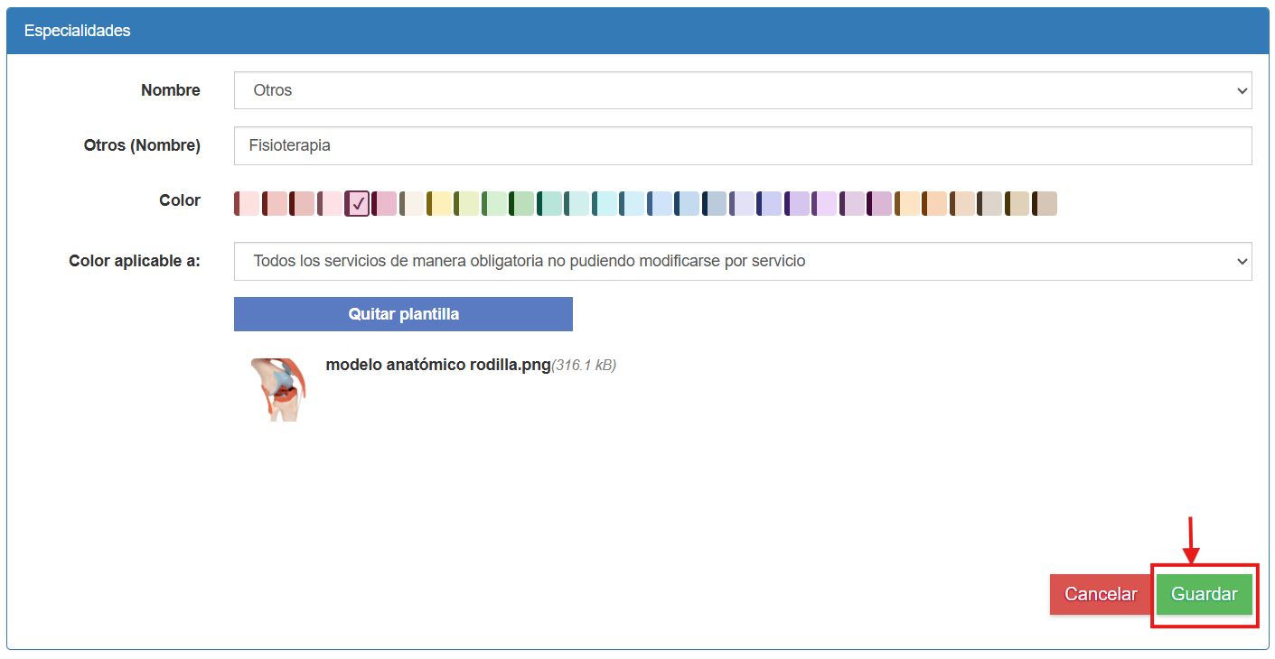This screenshot has height=659, width=1275.
Task: Select the last color swatch in the row
Action: [x=1045, y=203]
